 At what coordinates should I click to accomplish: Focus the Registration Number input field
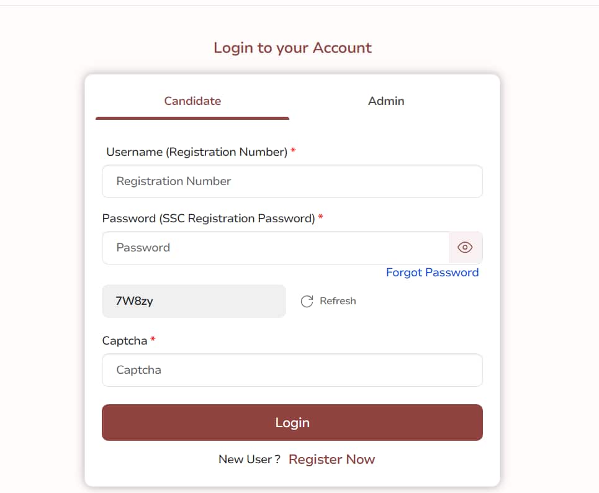tap(292, 181)
